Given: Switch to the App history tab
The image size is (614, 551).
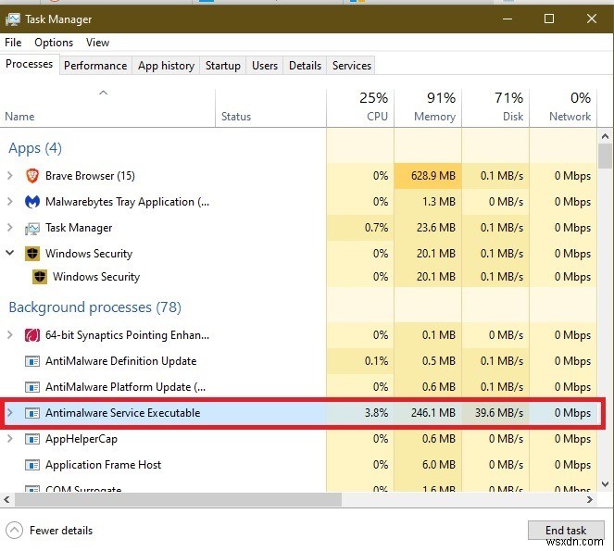Looking at the screenshot, I should coord(166,66).
